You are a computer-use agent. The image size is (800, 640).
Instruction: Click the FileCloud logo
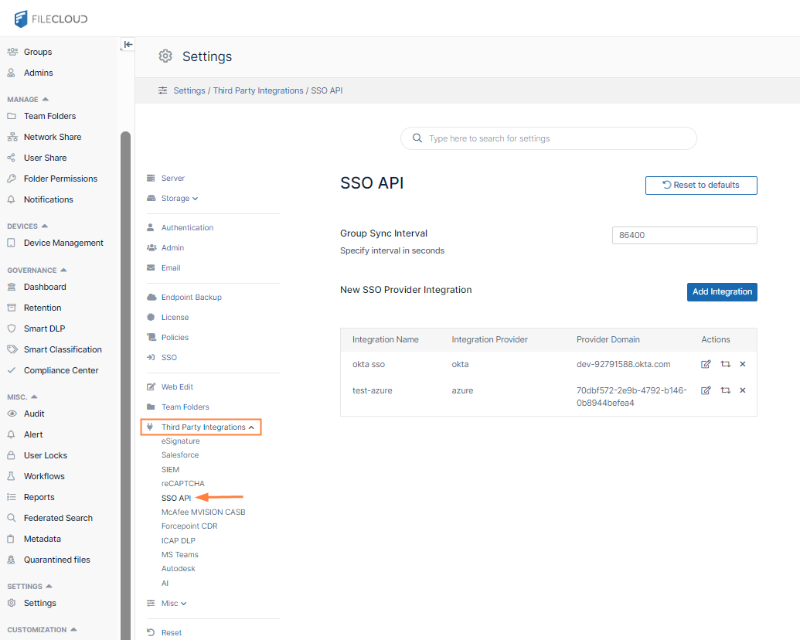[x=51, y=19]
